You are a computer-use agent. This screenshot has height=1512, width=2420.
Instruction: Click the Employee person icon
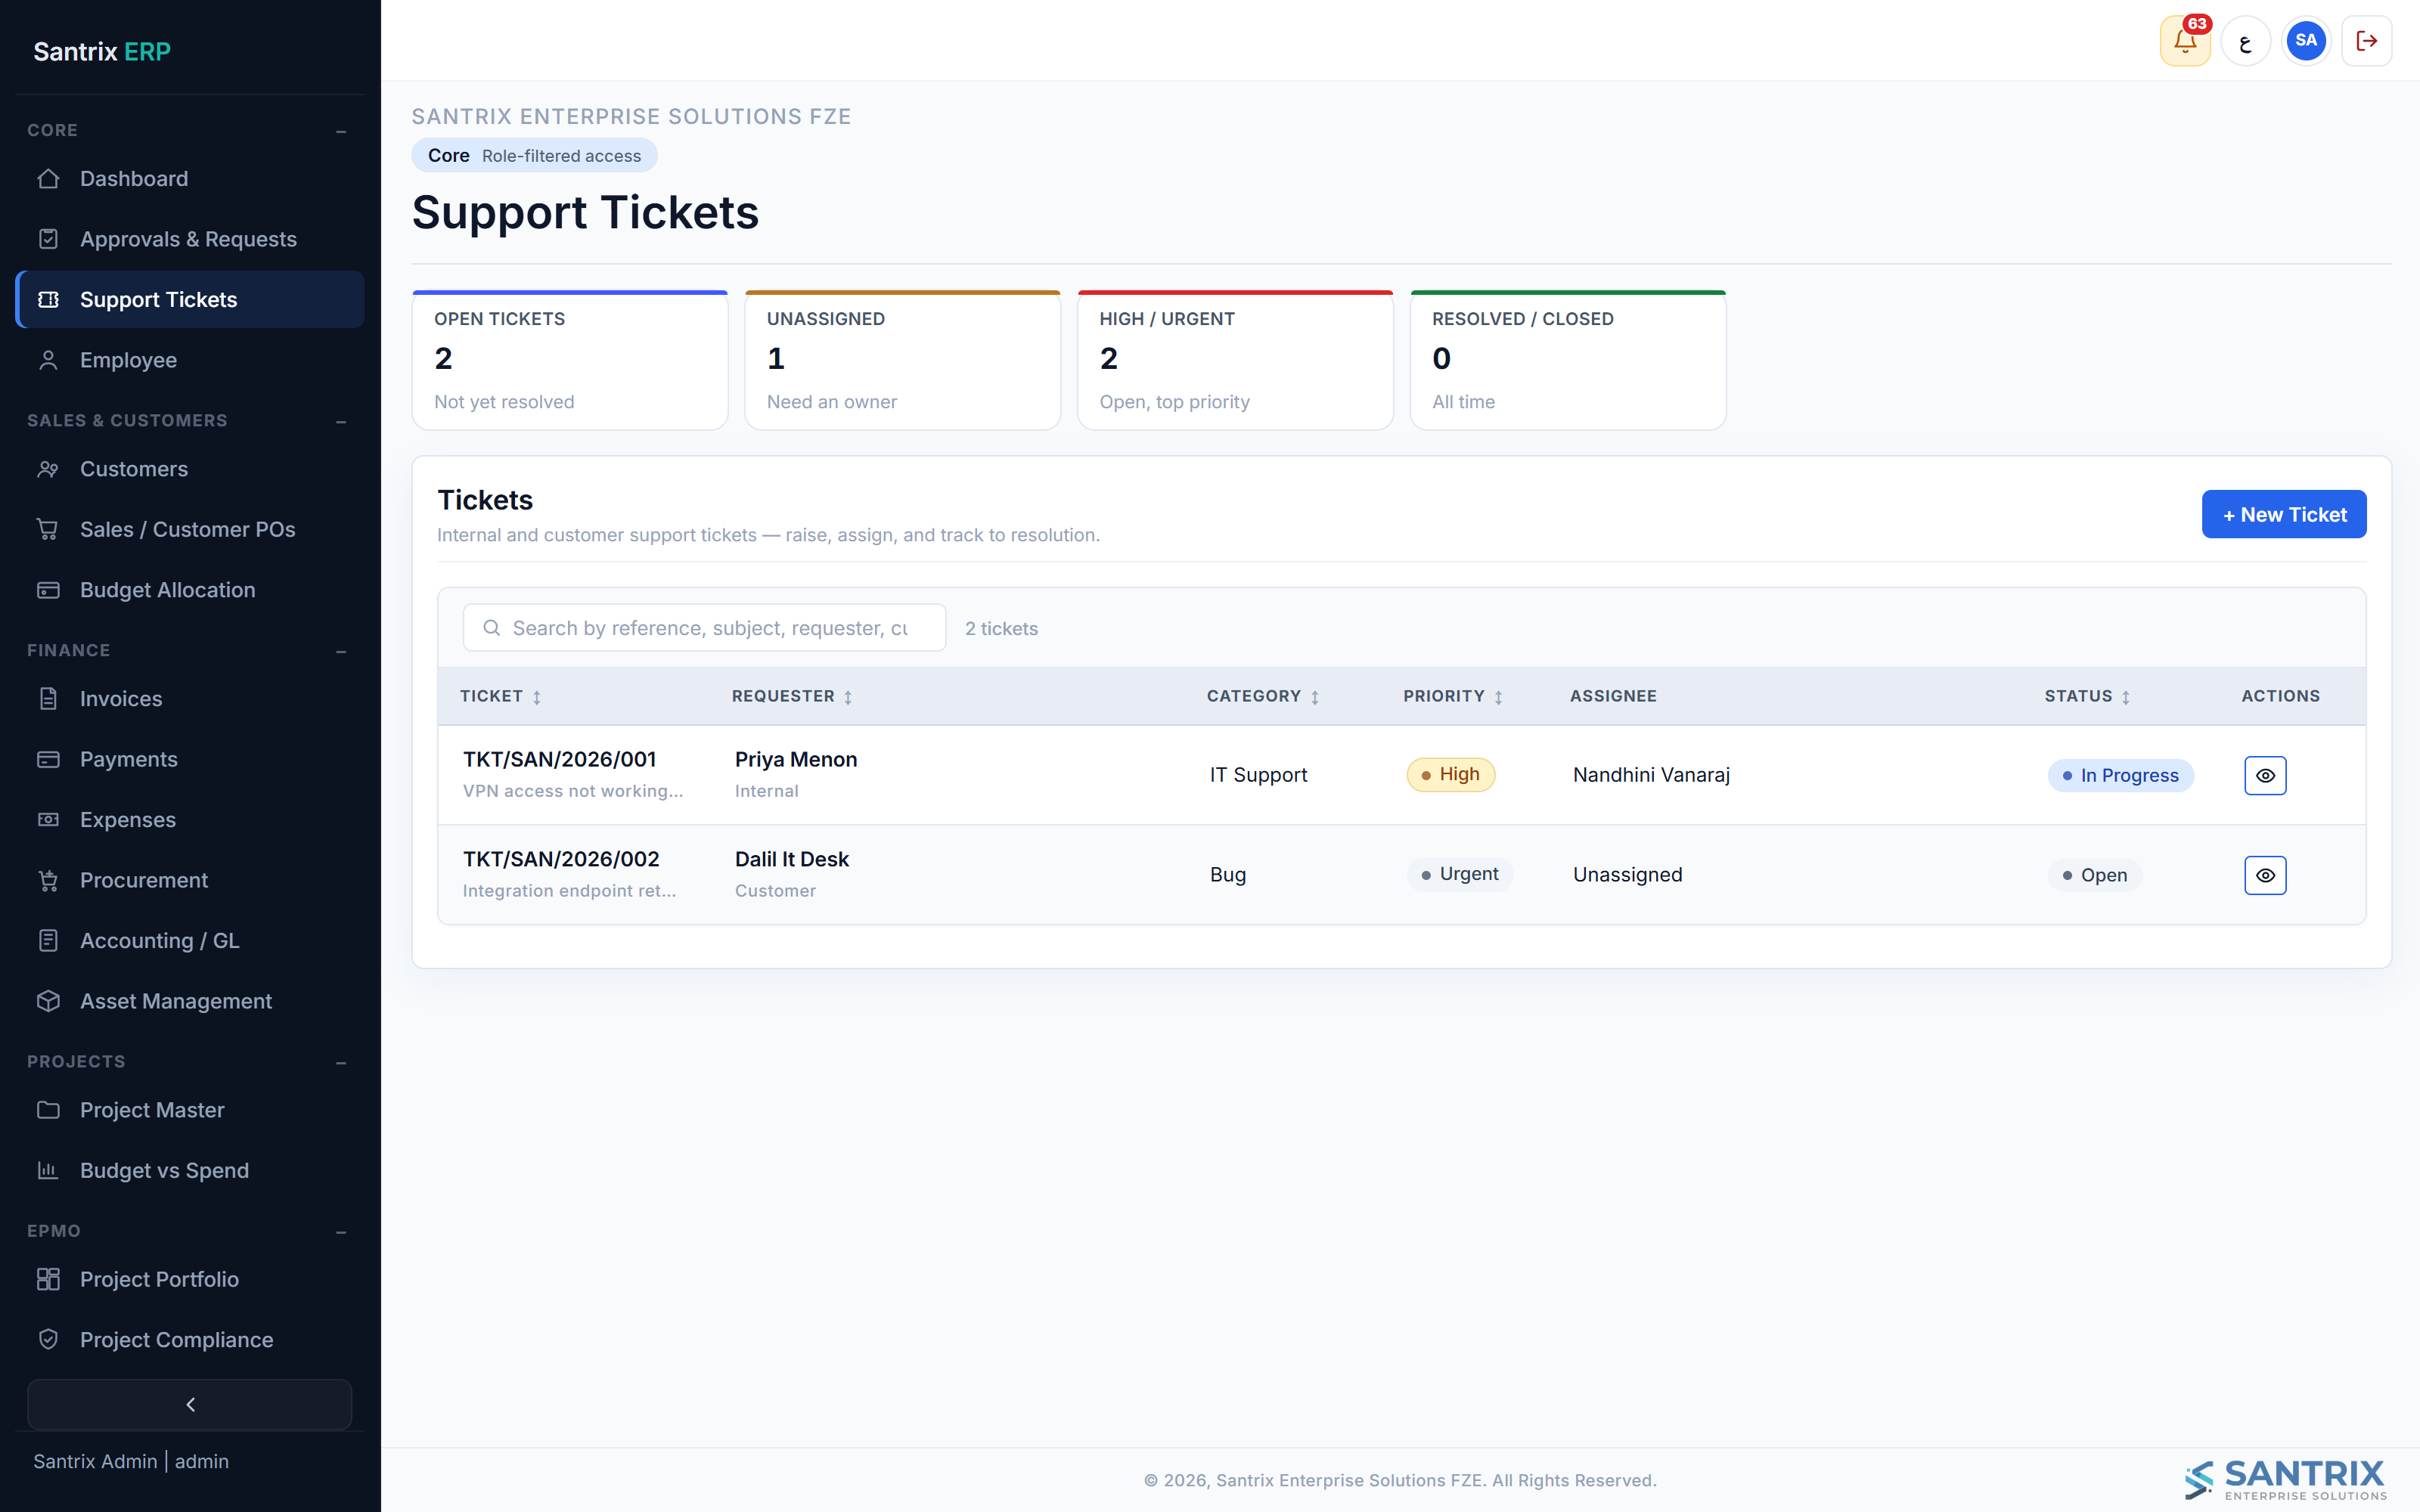[48, 360]
